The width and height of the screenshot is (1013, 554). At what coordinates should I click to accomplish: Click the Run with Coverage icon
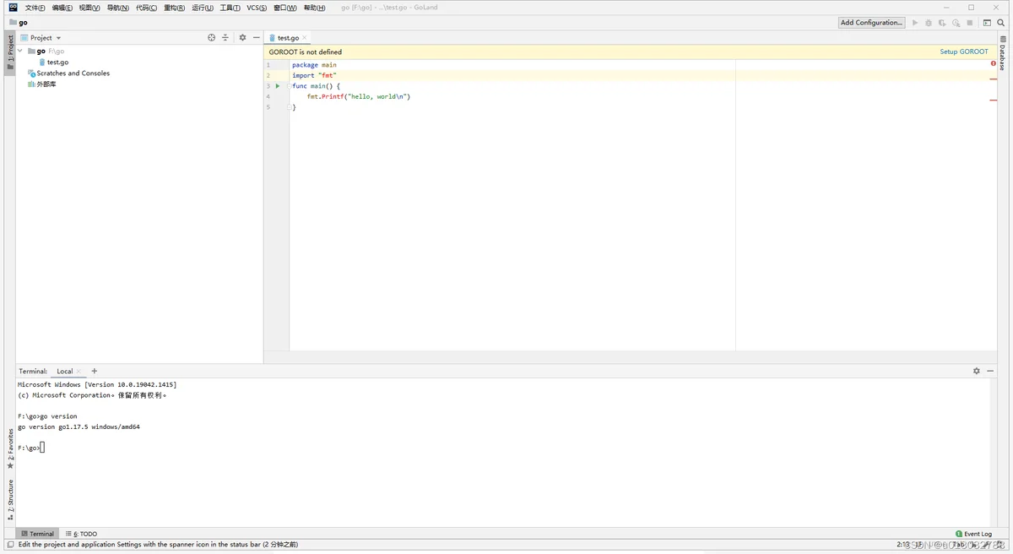(942, 23)
